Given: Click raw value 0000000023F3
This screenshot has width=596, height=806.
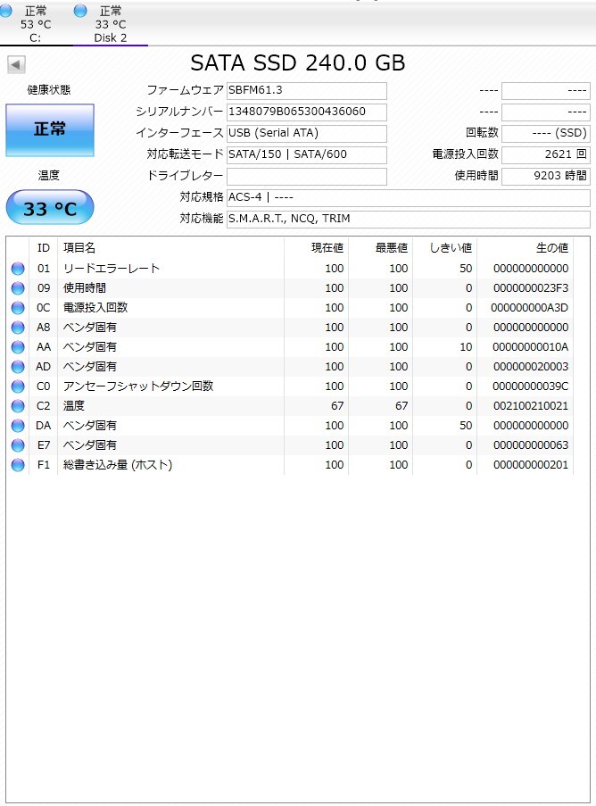Looking at the screenshot, I should pyautogui.click(x=531, y=288).
